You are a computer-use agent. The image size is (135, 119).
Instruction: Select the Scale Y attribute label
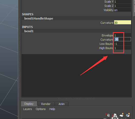coord(109,2)
